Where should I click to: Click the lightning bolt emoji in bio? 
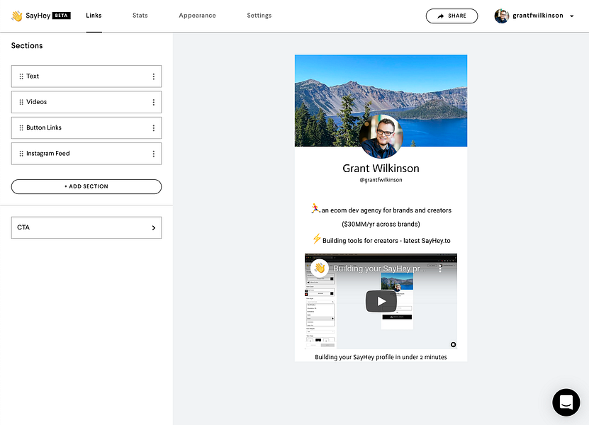pyautogui.click(x=317, y=239)
